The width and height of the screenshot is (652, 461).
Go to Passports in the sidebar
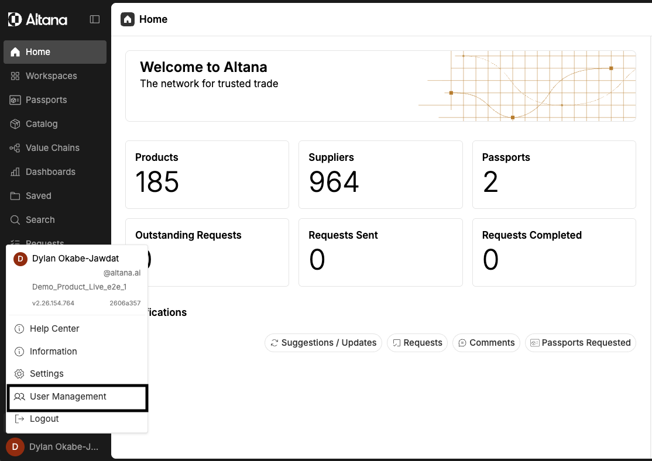(55, 100)
